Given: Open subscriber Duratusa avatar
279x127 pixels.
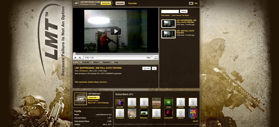Looking at the screenshot, I should [x=181, y=102].
